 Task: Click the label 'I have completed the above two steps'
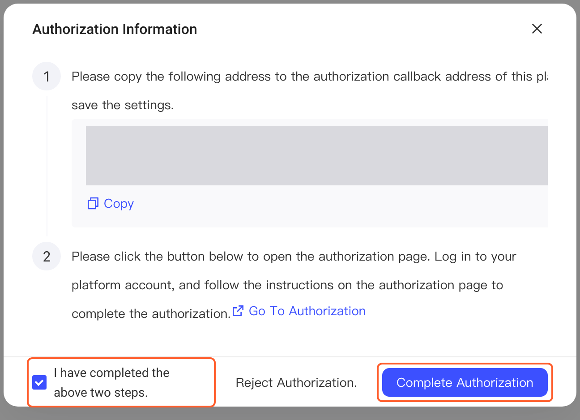point(112,382)
